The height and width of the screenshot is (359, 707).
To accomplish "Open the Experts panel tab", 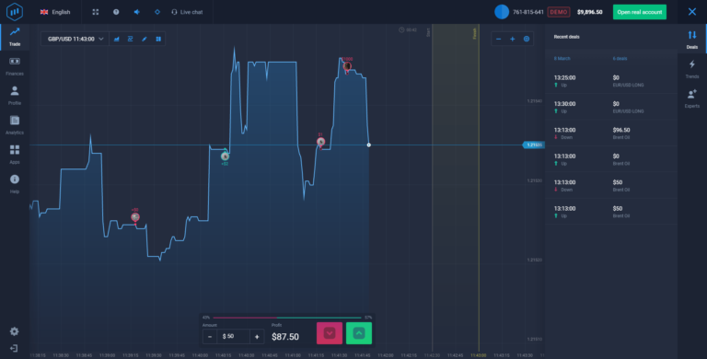I will tap(692, 98).
